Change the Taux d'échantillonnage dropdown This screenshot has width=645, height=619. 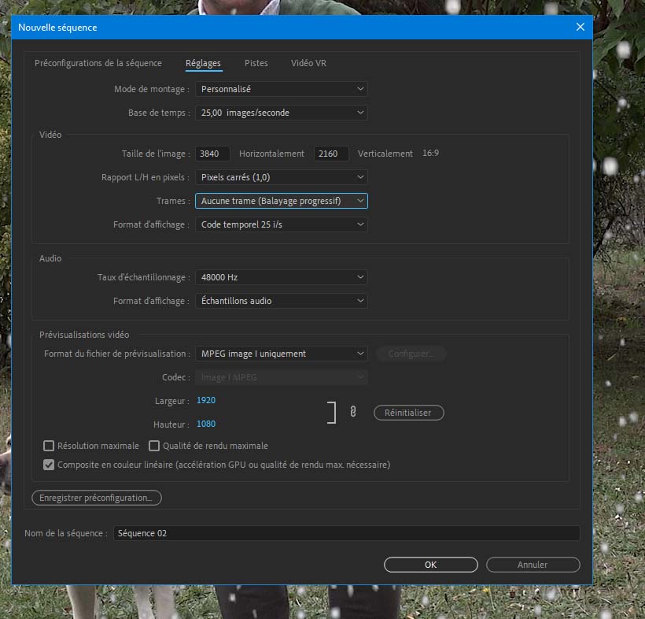(281, 277)
